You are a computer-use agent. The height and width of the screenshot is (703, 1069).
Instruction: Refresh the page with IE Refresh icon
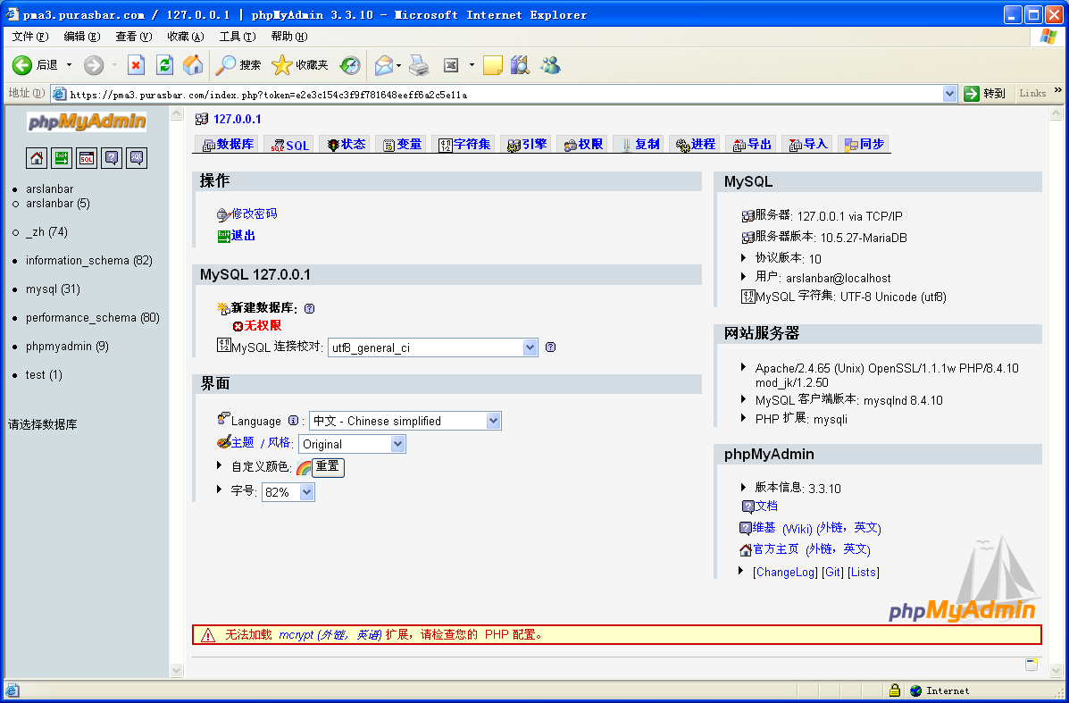[164, 65]
